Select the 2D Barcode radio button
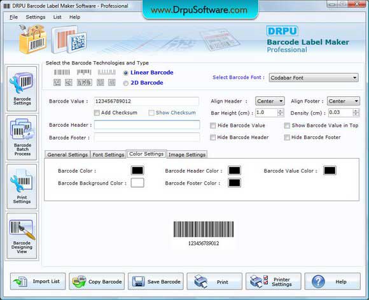Viewport: 369px width, 300px height. tap(126, 83)
